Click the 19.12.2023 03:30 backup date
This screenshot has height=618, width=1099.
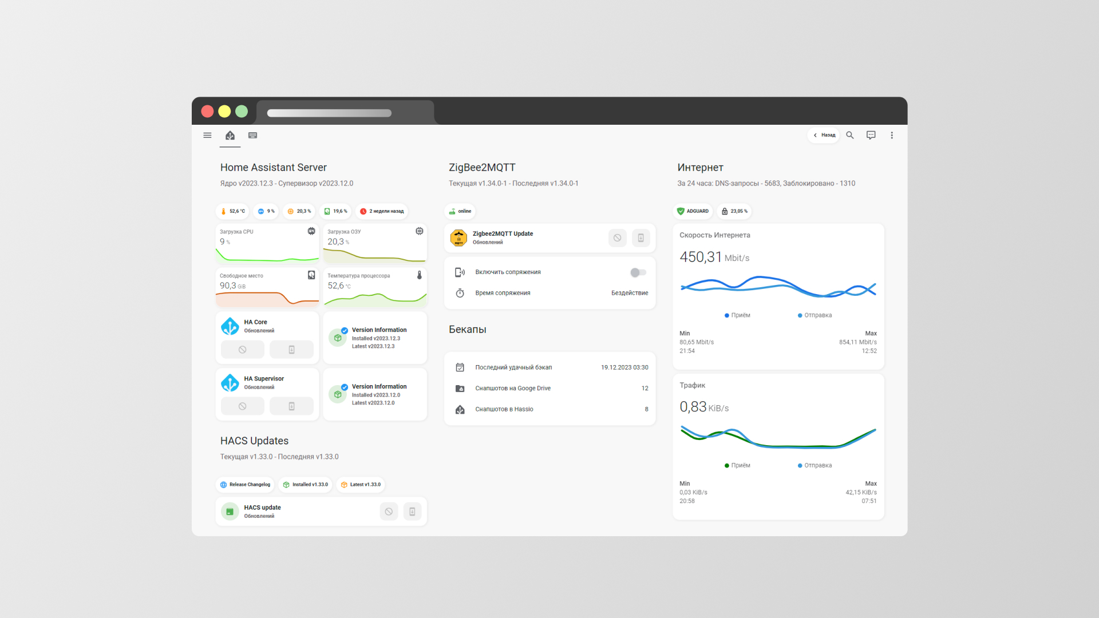624,367
